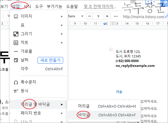
Task: Click the 차트 chart icon
Action: [16, 43]
